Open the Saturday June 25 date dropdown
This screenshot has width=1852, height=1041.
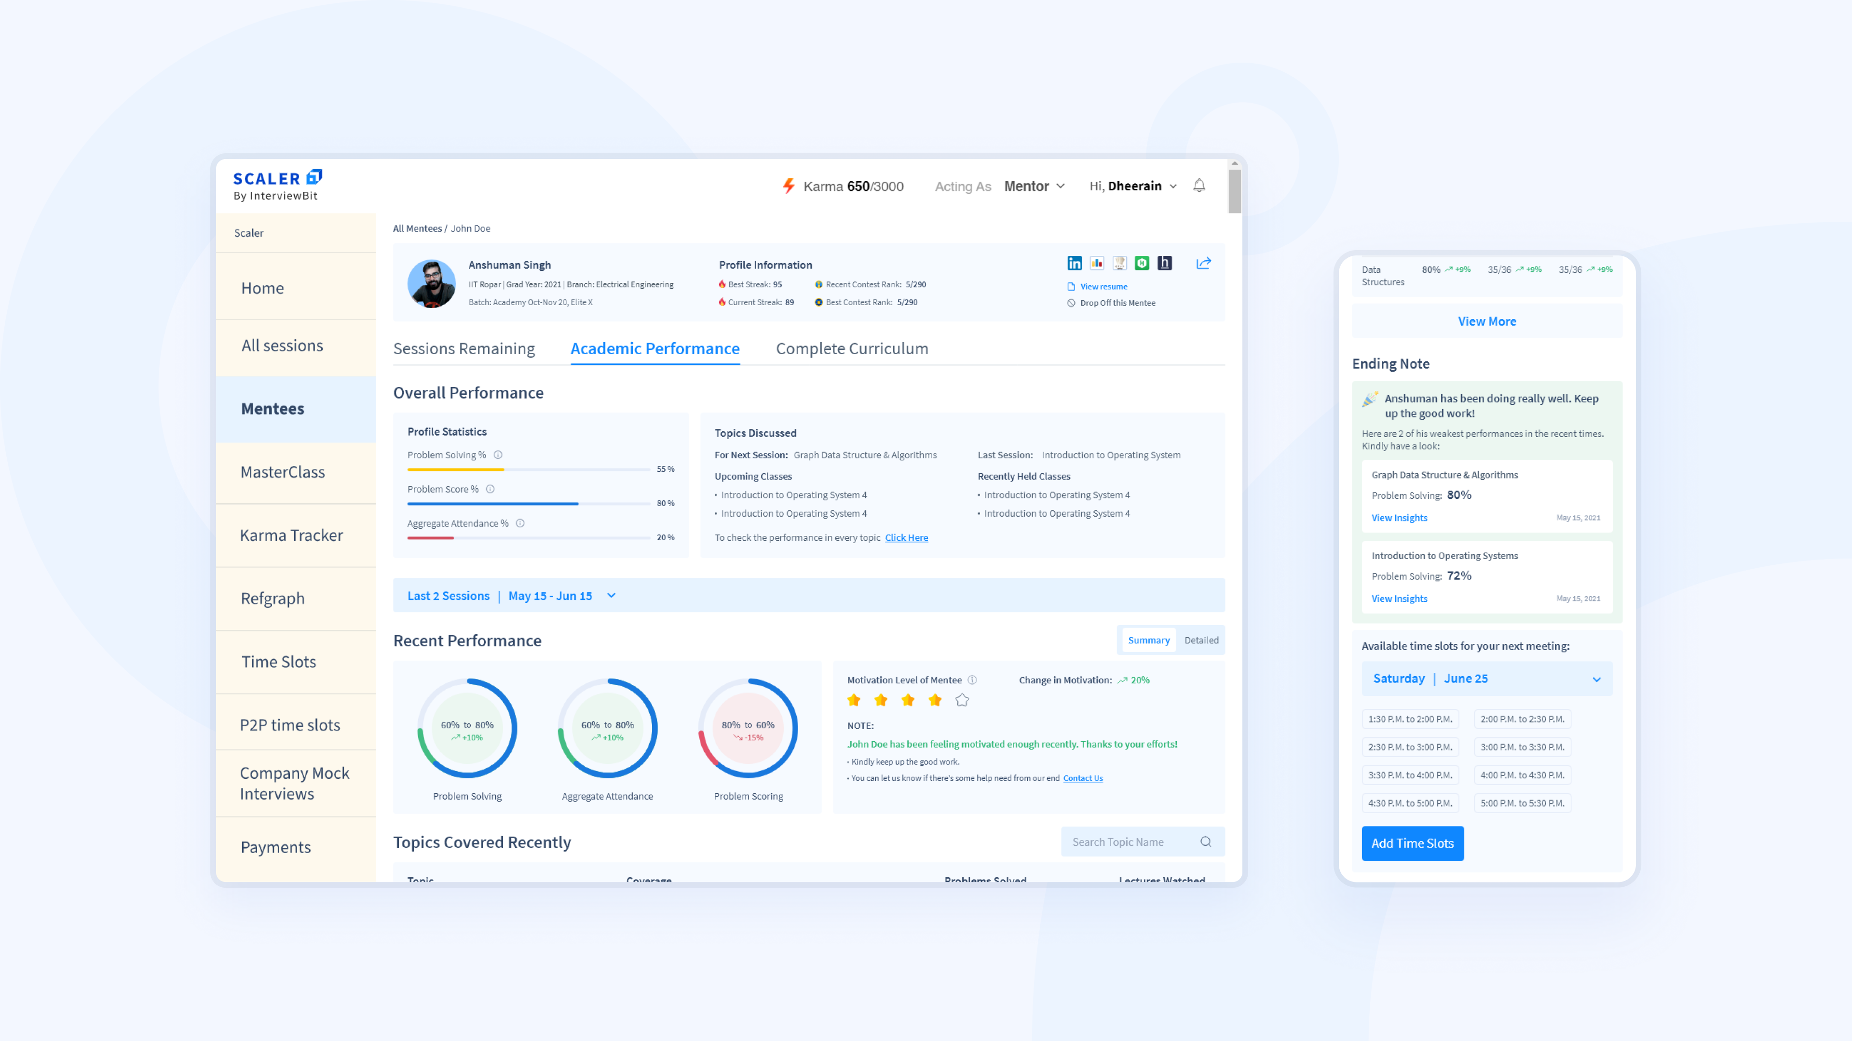point(1486,679)
